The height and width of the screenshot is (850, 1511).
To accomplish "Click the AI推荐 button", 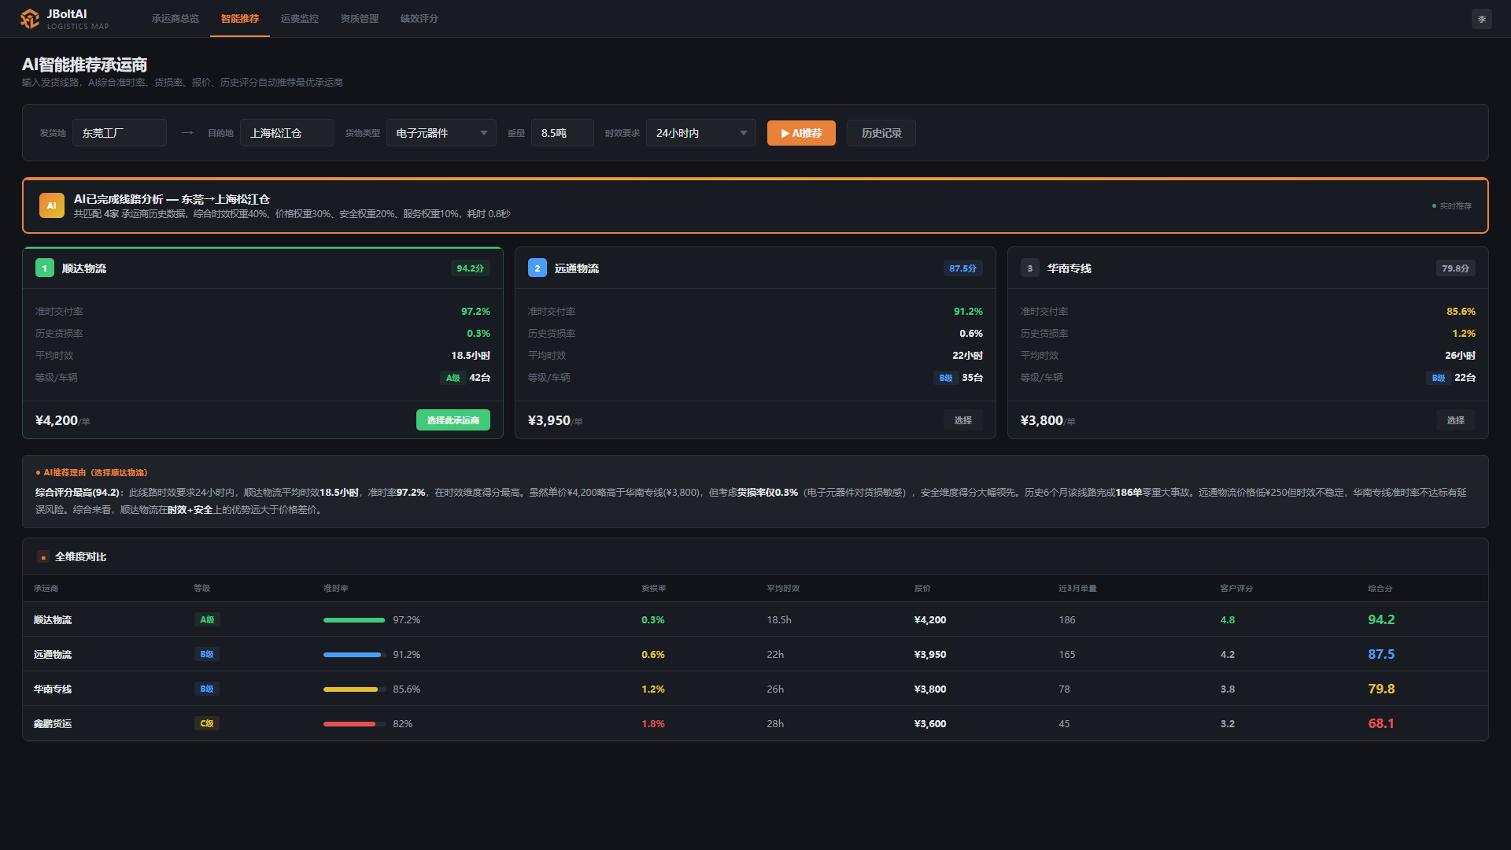I will click(801, 133).
